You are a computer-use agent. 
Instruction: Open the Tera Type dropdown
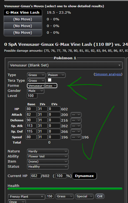click(x=36, y=81)
